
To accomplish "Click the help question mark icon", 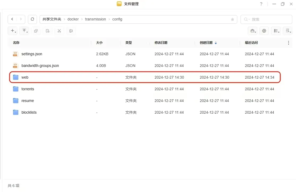I will (x=261, y=4).
